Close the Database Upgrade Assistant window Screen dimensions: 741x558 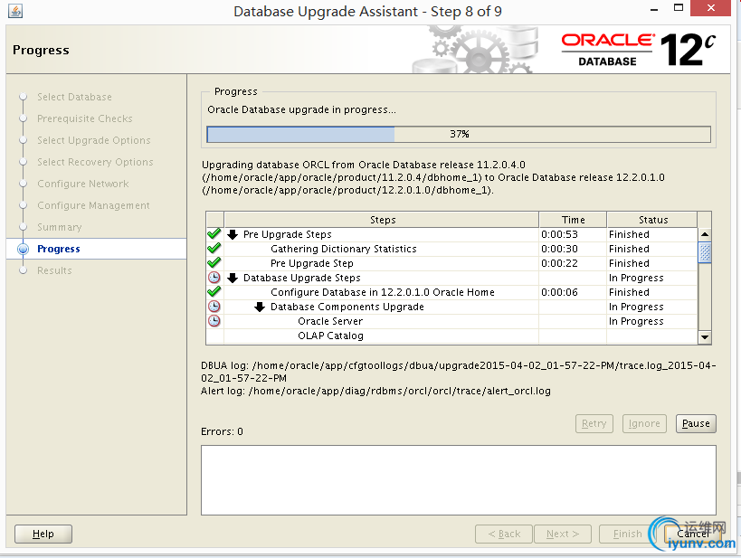click(711, 8)
